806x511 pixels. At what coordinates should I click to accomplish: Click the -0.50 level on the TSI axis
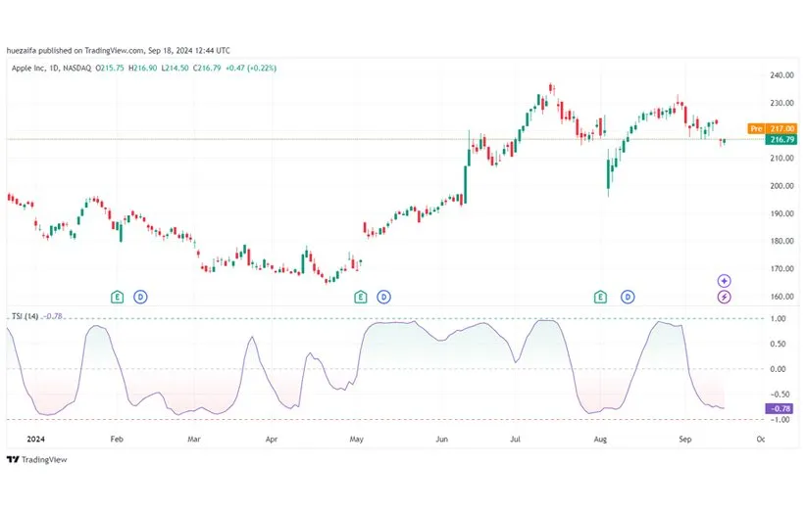[780, 395]
